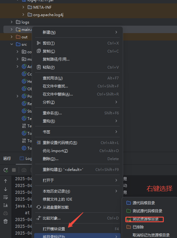Click the reload from disk icon
177x238 pixels.
point(39,207)
